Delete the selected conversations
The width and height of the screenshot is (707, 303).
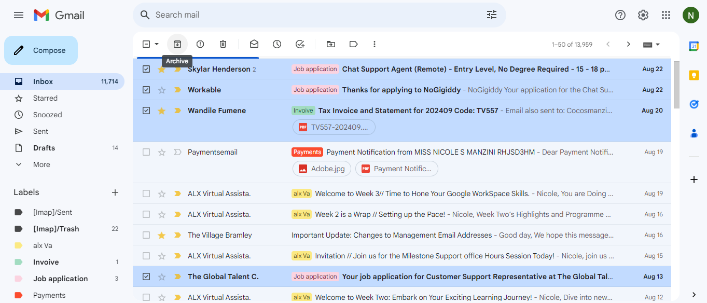(x=223, y=44)
